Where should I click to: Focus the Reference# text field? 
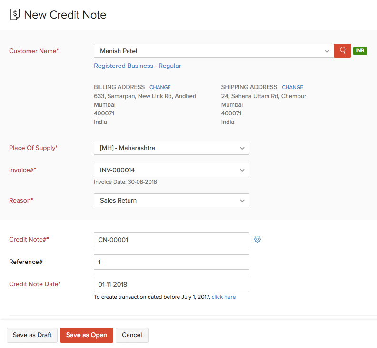(x=171, y=262)
